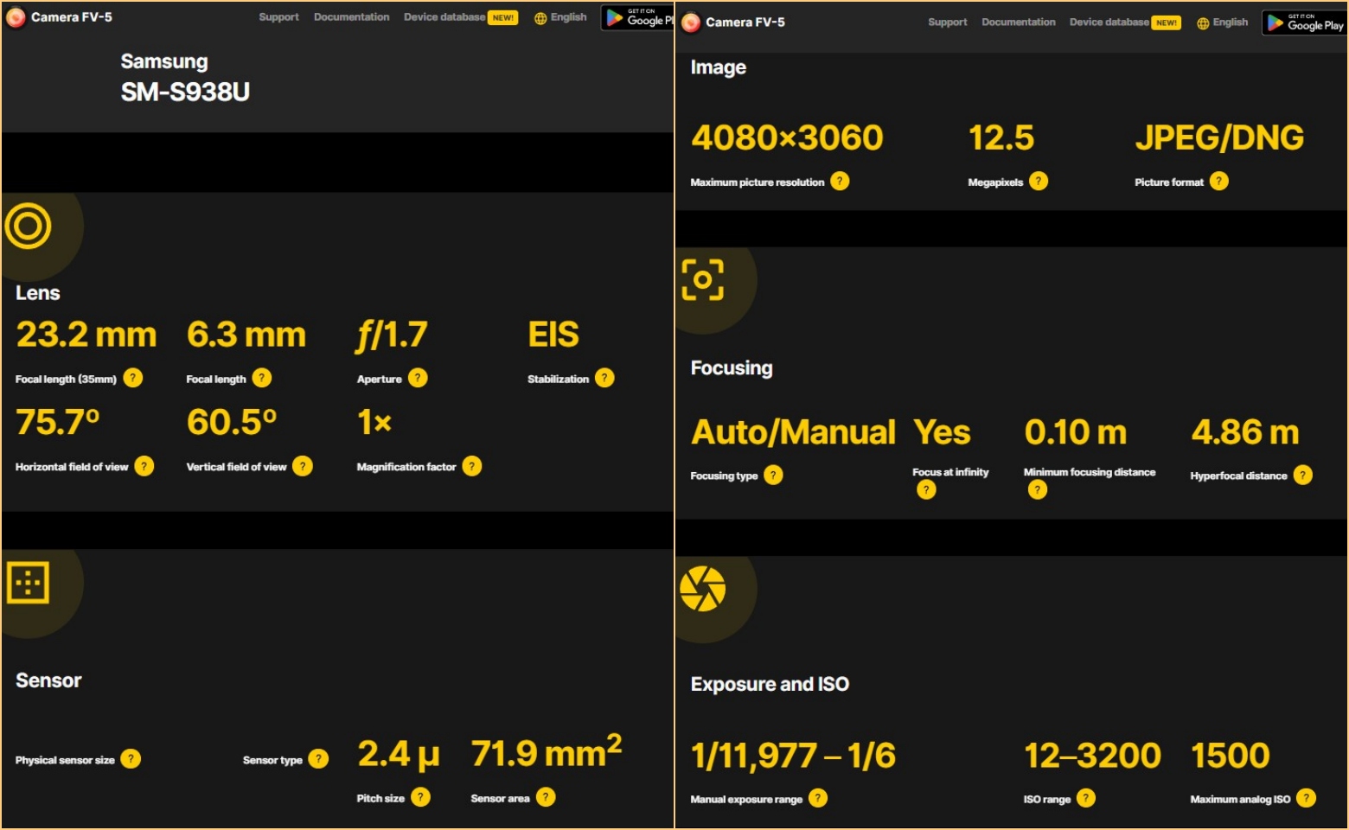Show help for Horizontal field of view
Screen dimensions: 1349x830
[144, 466]
